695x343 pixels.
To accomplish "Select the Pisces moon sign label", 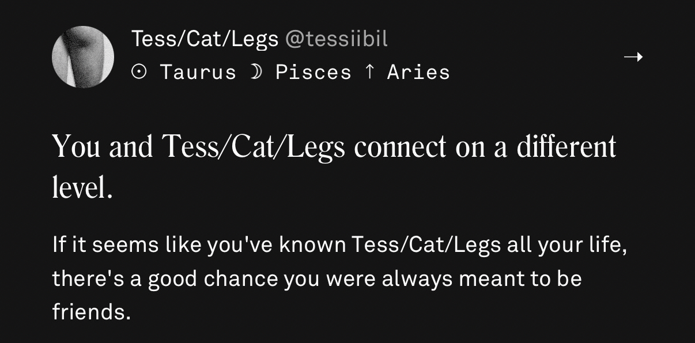I will (x=313, y=72).
